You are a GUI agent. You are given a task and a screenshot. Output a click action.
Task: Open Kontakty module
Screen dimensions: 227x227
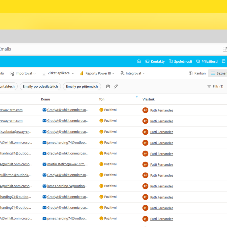(155, 61)
